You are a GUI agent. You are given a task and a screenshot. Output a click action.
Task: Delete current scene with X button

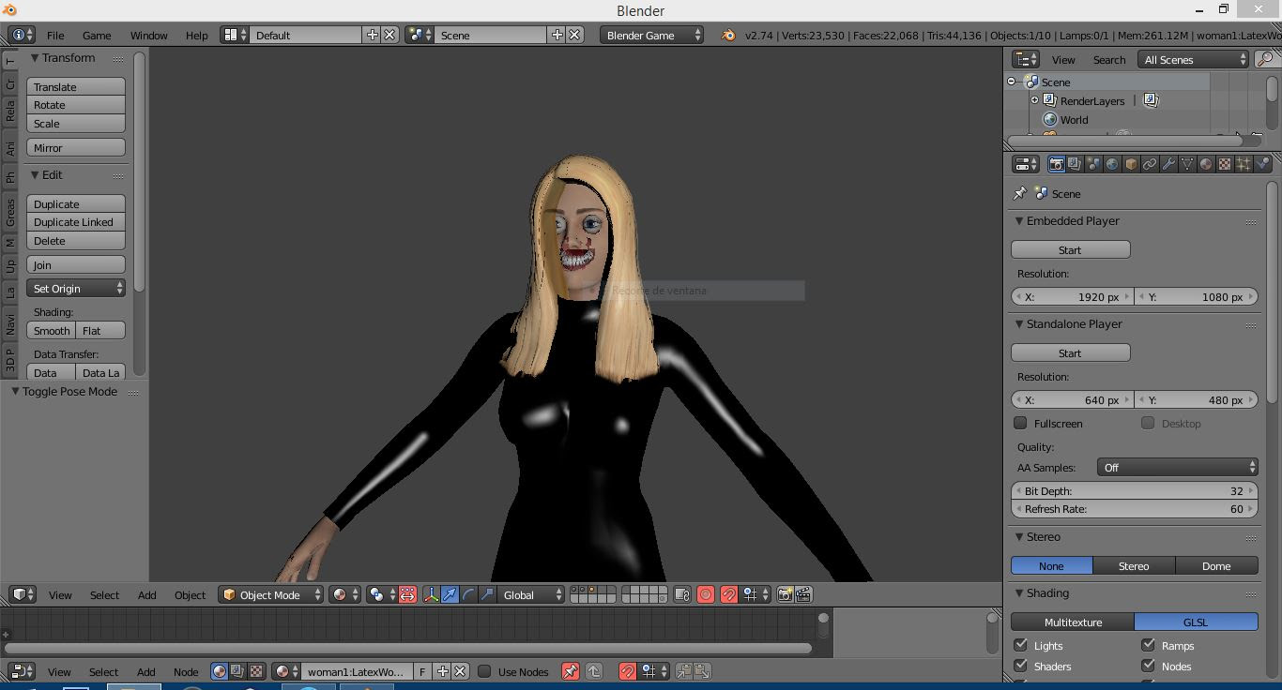[574, 35]
